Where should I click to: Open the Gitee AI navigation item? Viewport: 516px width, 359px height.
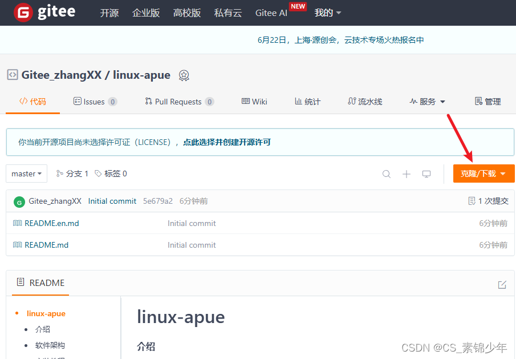[271, 13]
